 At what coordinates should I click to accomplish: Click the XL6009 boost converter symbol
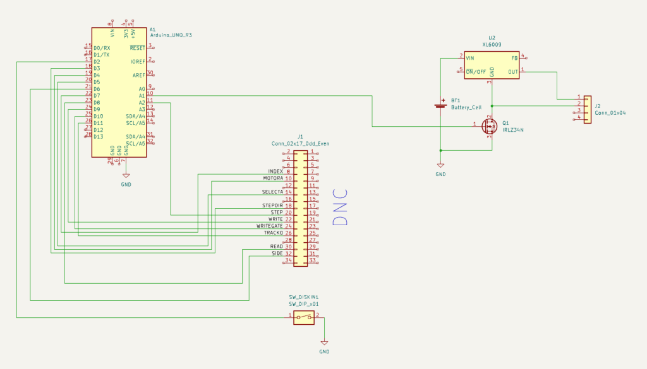tap(492, 64)
